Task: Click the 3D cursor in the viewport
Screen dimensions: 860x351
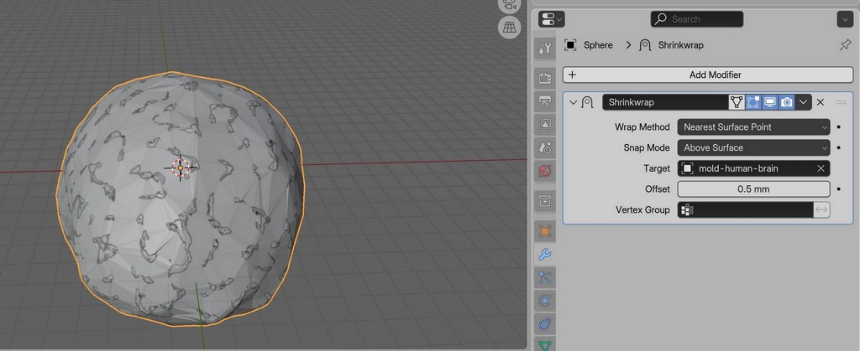Action: point(181,168)
